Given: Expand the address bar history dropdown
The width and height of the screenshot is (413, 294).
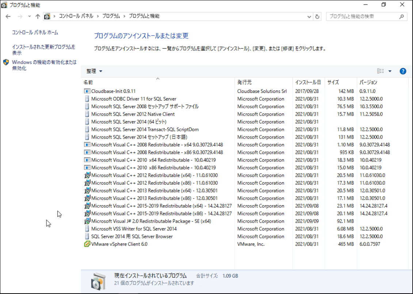Looking at the screenshot, I should 309,16.
